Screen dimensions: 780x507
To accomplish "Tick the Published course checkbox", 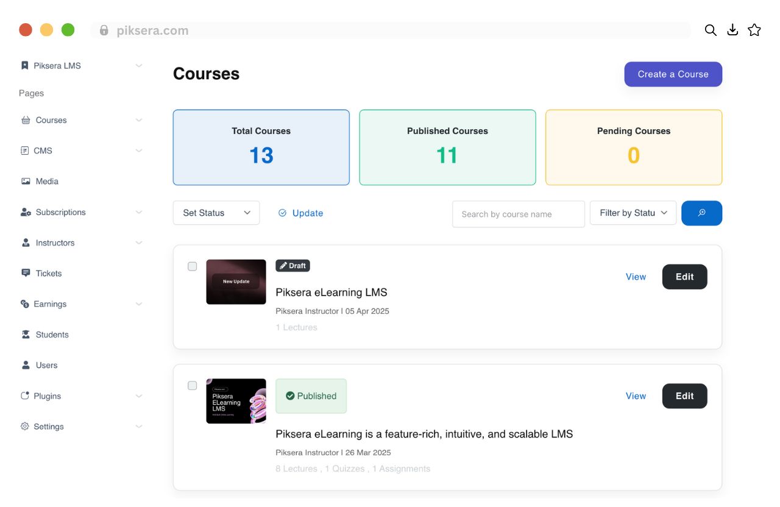I will 193,386.
